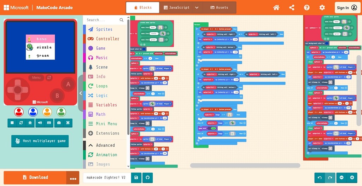Select the red player one avatar
The width and height of the screenshot is (362, 186).
coord(19,112)
